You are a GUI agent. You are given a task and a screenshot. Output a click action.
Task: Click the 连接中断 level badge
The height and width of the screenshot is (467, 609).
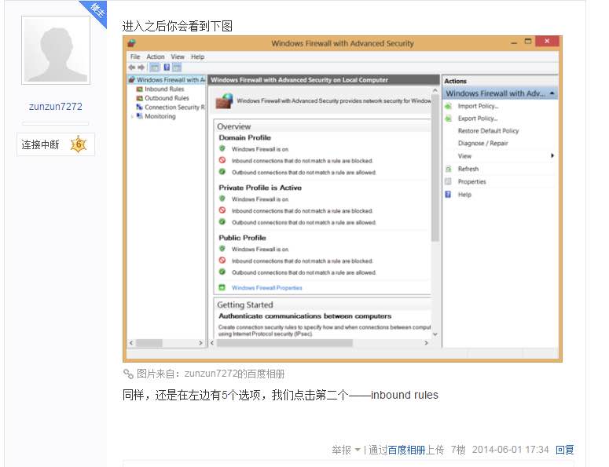56,144
